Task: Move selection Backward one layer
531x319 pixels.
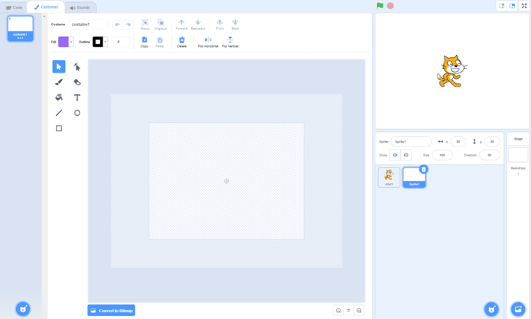Action: click(x=197, y=24)
